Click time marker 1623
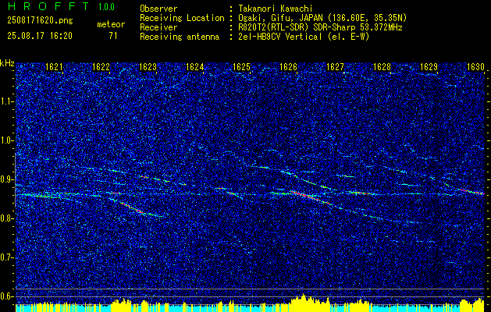 pos(148,66)
